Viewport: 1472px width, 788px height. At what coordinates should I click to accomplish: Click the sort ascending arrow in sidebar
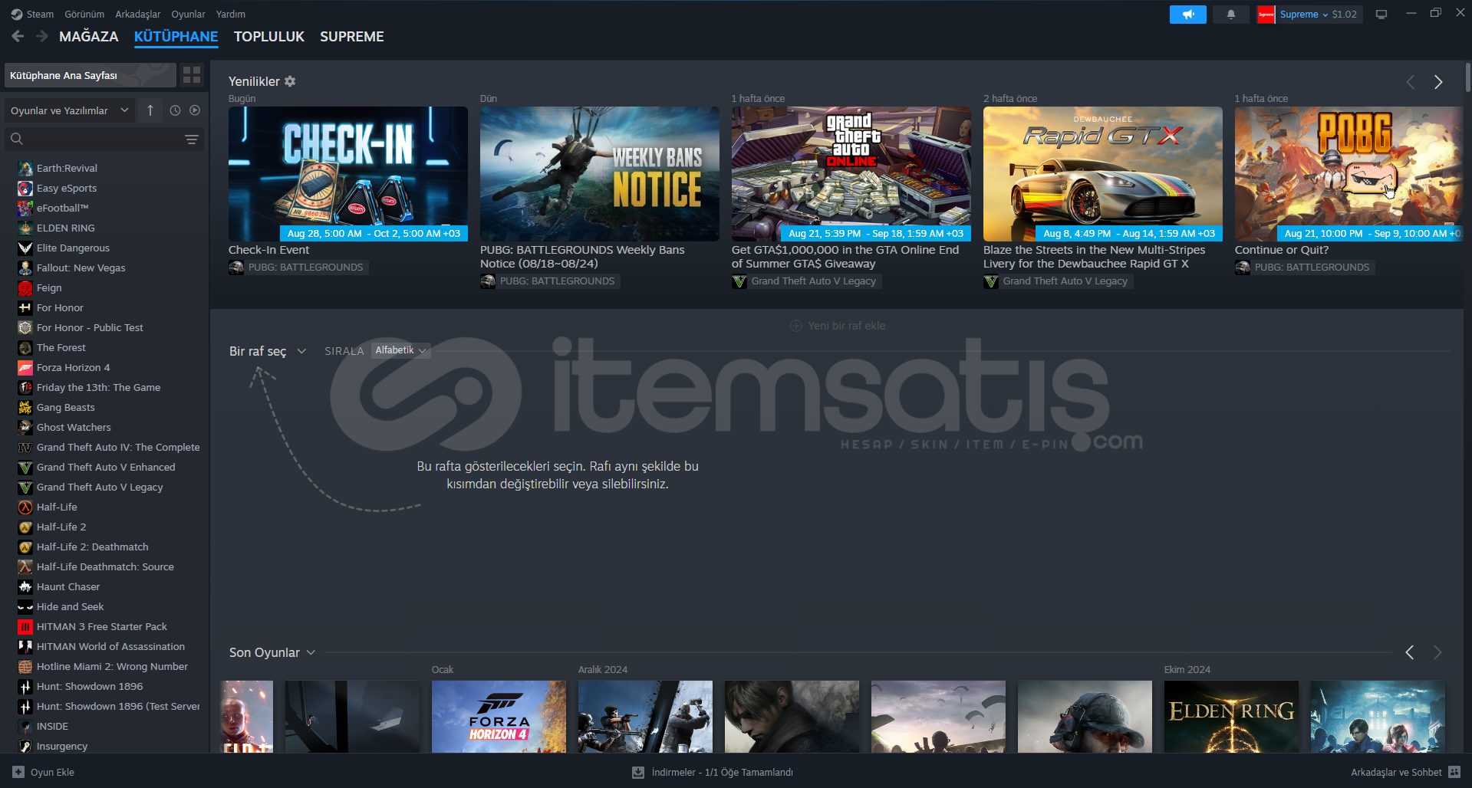pyautogui.click(x=150, y=110)
